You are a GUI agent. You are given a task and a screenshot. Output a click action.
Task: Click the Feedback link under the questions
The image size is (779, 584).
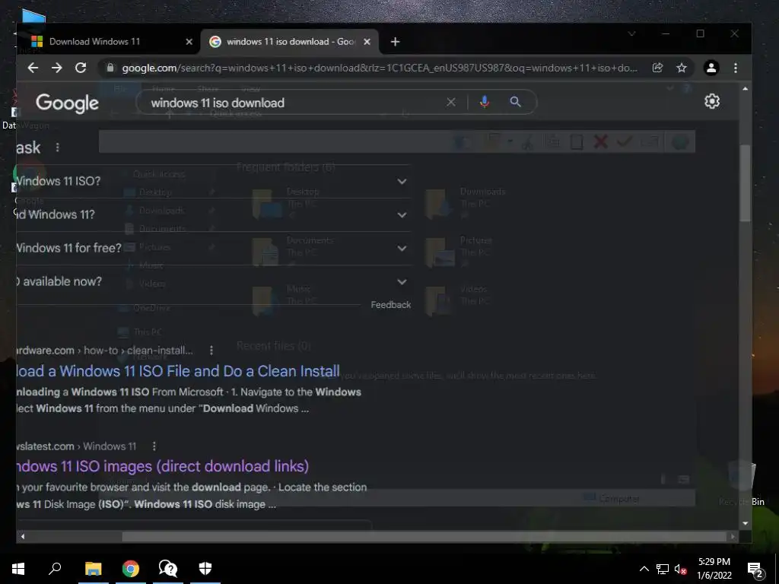click(390, 305)
